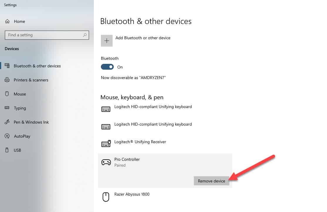The height and width of the screenshot is (212, 327).
Task: Select second Logitech HID-compliant Unifying keyboard
Action: [x=153, y=124]
